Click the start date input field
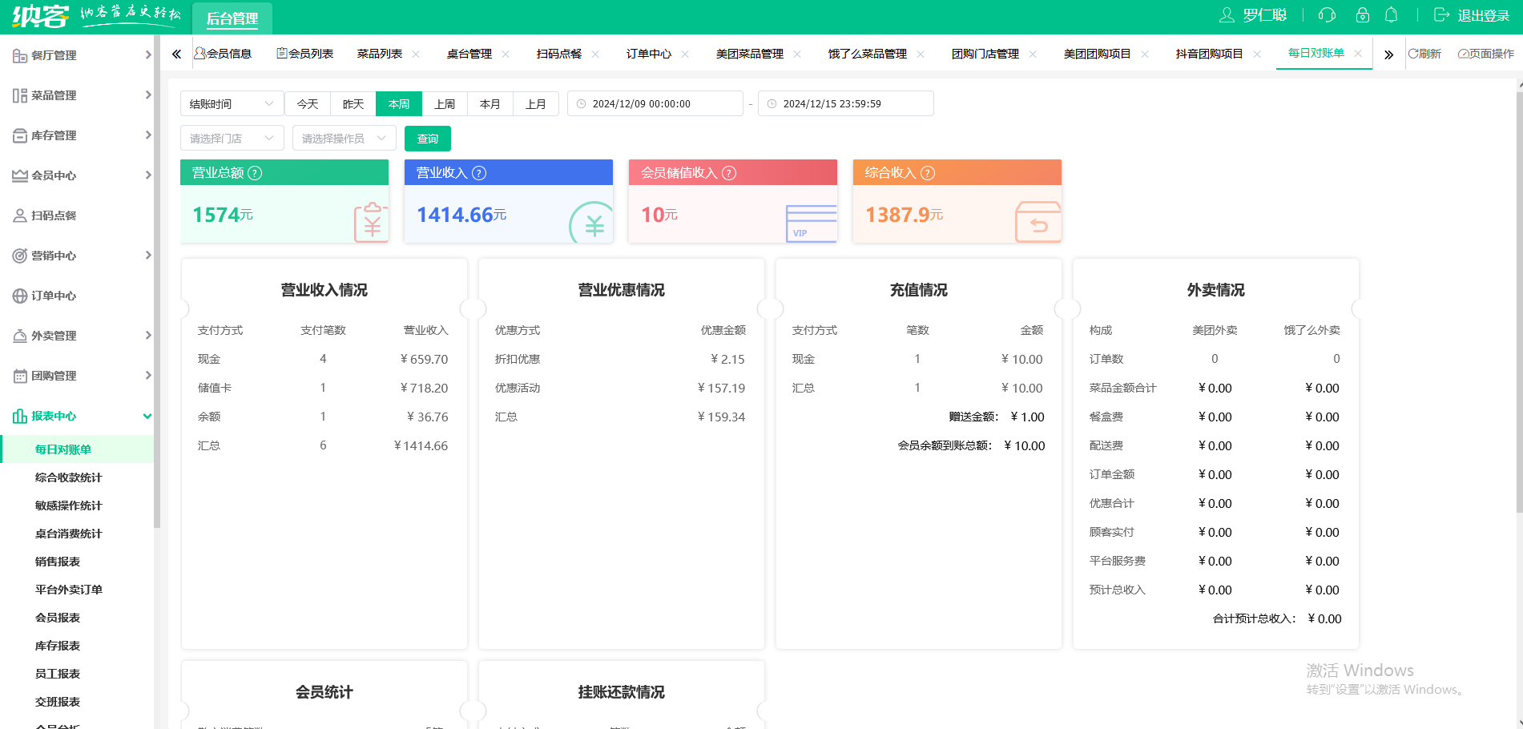The height and width of the screenshot is (729, 1523). pos(657,103)
